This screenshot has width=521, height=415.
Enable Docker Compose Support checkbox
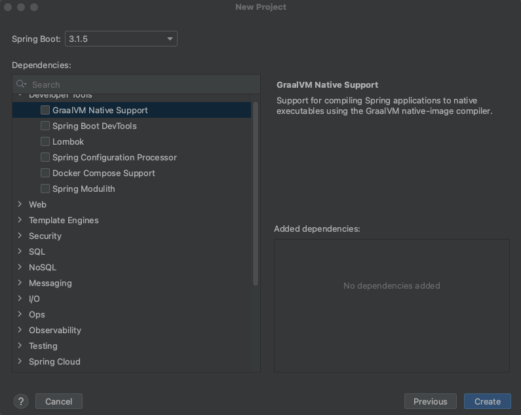[45, 173]
